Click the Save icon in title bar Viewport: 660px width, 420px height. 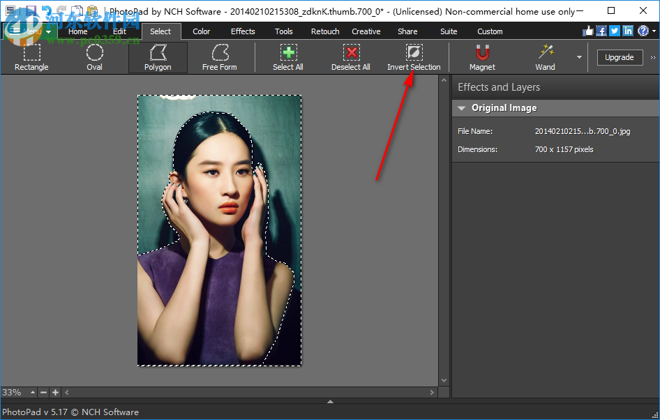click(29, 10)
